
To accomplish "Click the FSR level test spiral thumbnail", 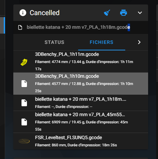I will click(x=24, y=141).
